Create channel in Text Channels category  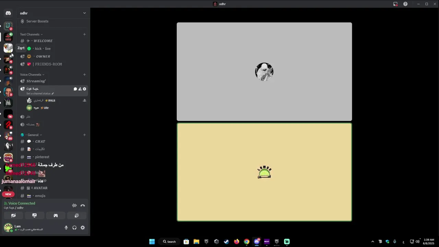pos(84,34)
